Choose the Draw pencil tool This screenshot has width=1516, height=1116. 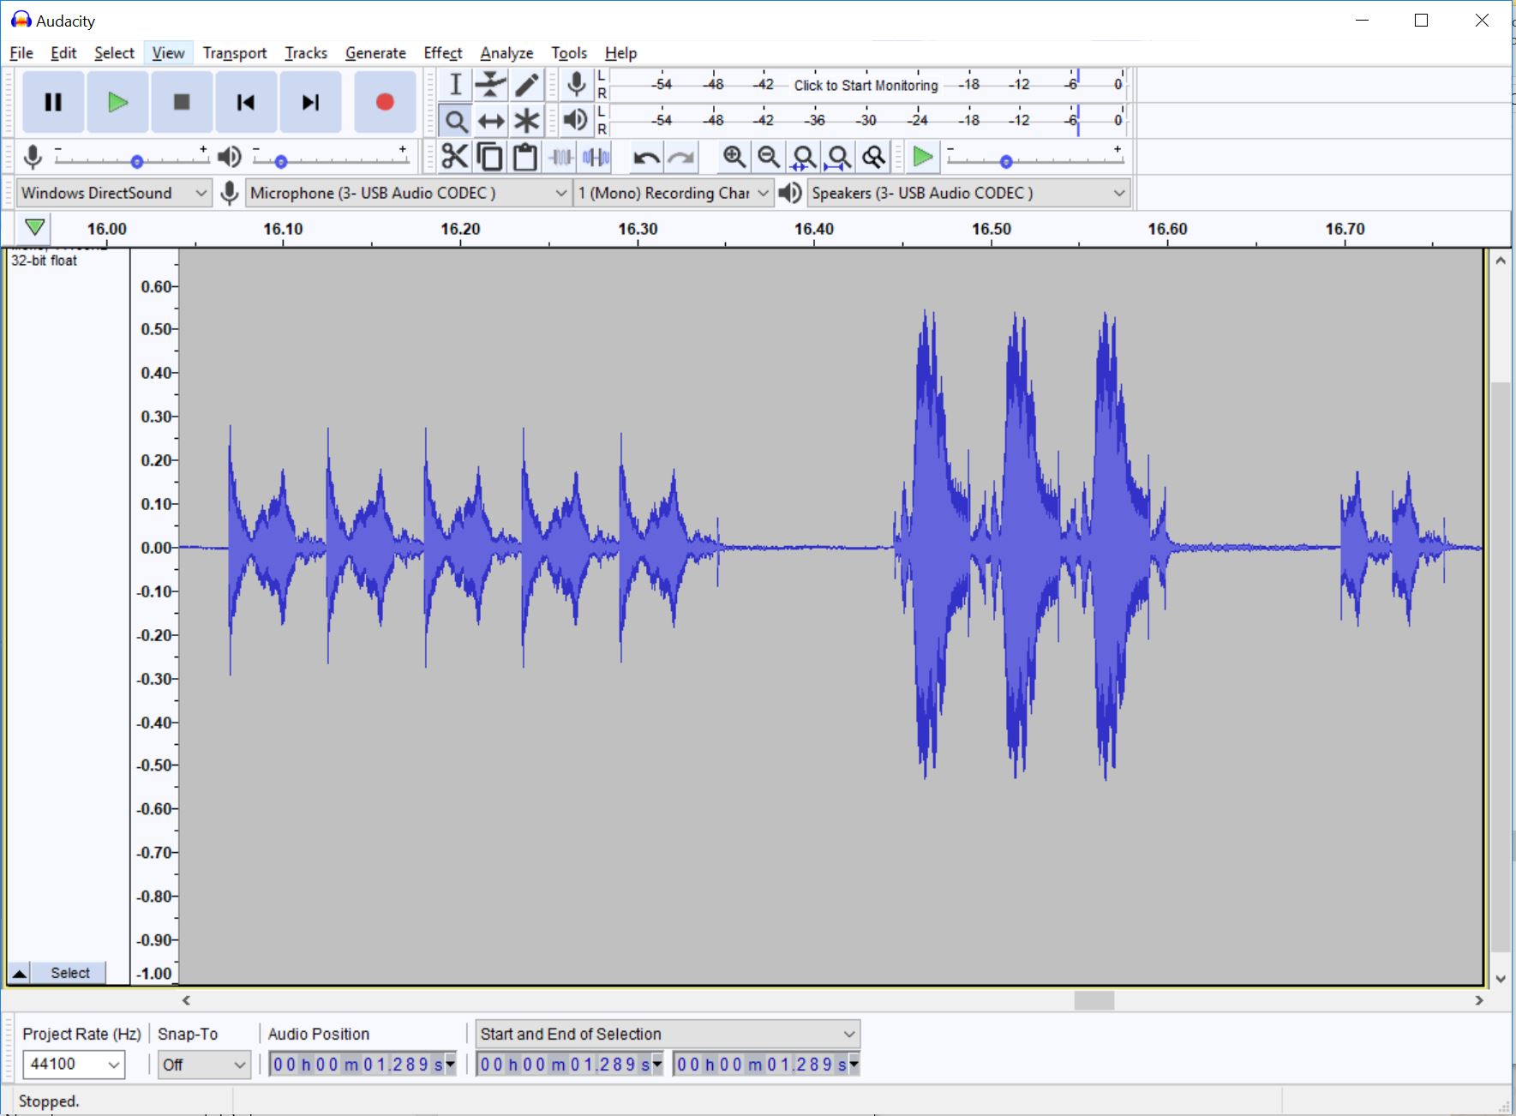pyautogui.click(x=526, y=85)
